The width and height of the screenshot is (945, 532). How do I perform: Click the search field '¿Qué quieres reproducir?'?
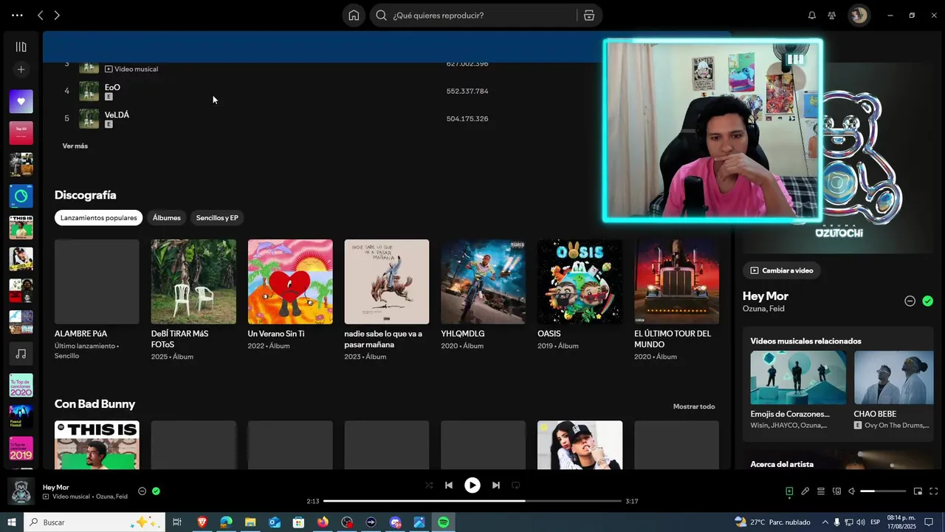[472, 15]
